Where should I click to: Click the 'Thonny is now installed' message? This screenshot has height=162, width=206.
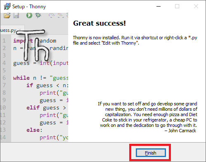pos(135,40)
